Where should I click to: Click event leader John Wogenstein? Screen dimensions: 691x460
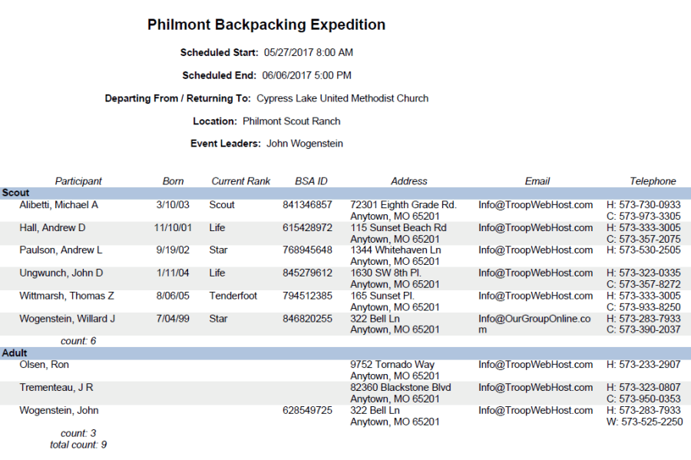click(305, 144)
